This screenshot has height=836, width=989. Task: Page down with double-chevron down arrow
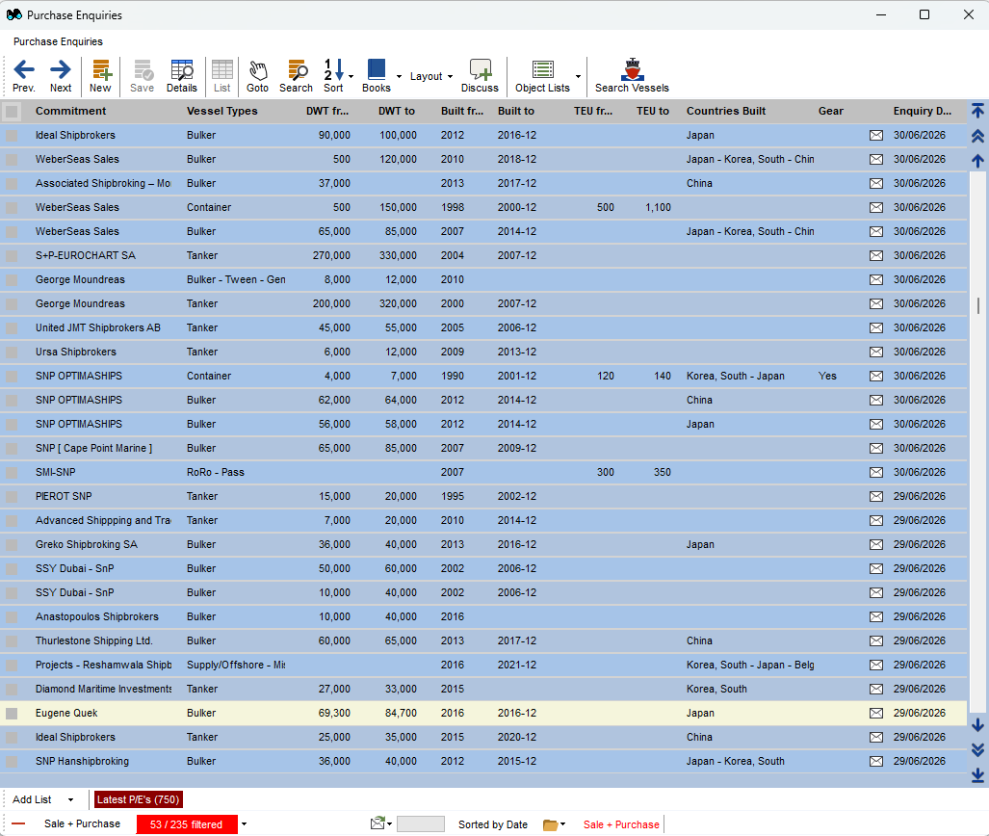(x=977, y=749)
